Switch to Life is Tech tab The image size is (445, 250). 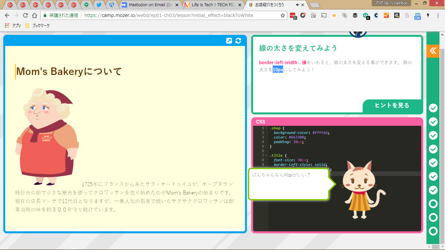213,5
